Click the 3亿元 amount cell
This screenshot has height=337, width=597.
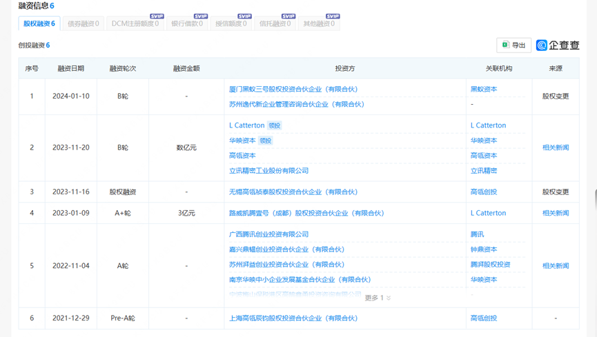tap(186, 213)
